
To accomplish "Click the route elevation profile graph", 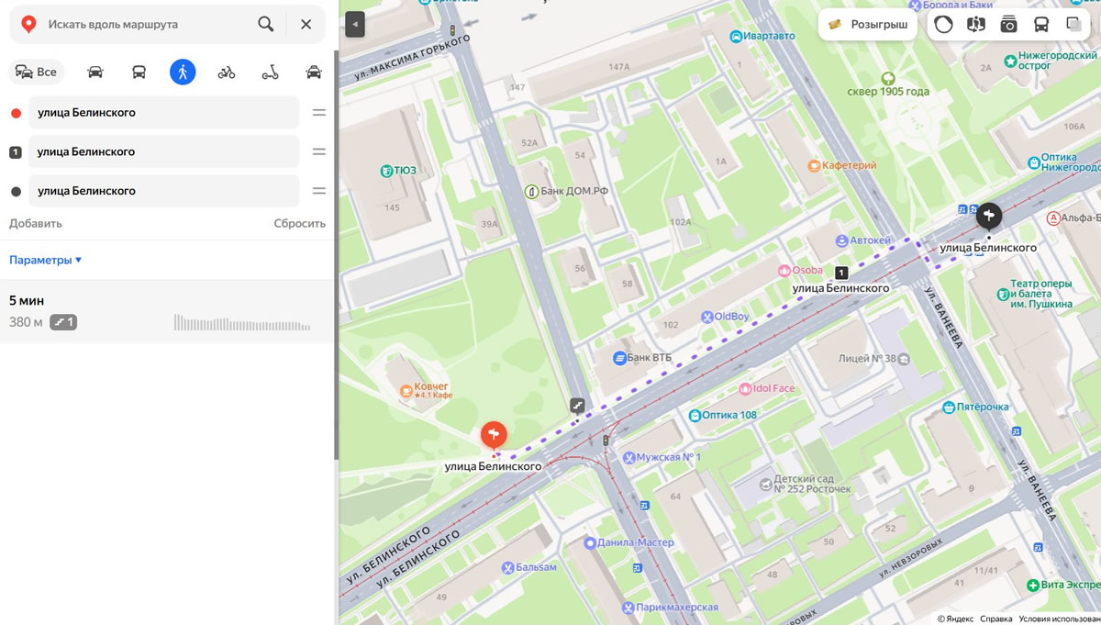I will click(x=242, y=323).
